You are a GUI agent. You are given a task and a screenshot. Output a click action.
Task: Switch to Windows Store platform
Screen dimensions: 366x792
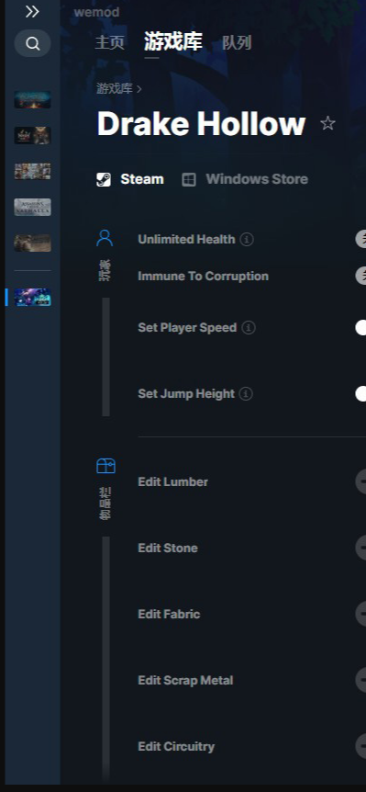pyautogui.click(x=245, y=179)
